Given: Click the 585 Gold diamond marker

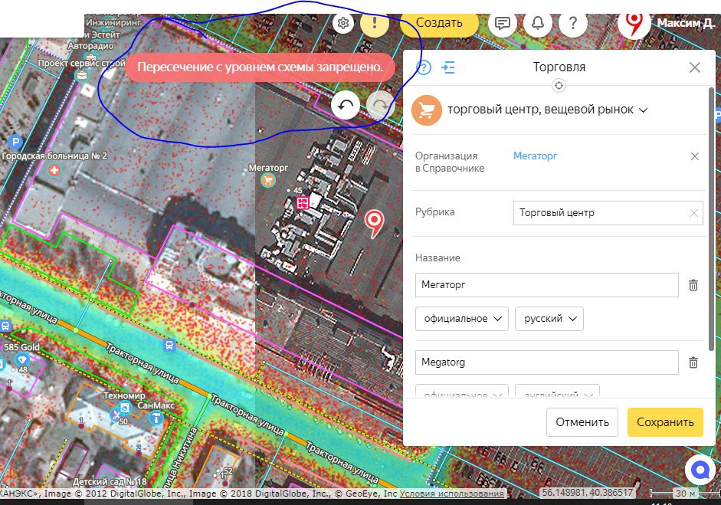Looking at the screenshot, I should pyautogui.click(x=21, y=359).
